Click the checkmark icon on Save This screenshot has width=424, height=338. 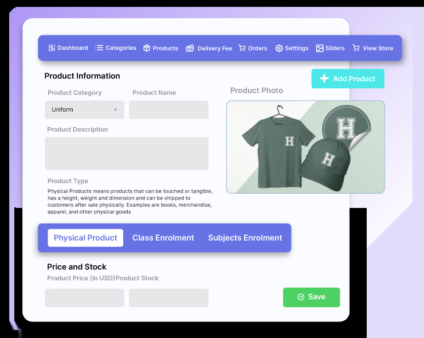[x=301, y=297]
